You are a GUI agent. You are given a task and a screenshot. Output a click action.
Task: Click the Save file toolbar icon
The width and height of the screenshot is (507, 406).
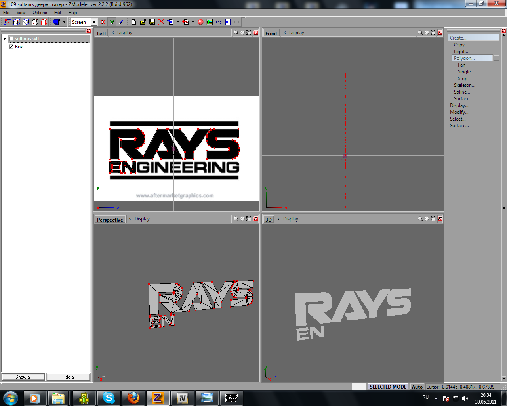[152, 22]
